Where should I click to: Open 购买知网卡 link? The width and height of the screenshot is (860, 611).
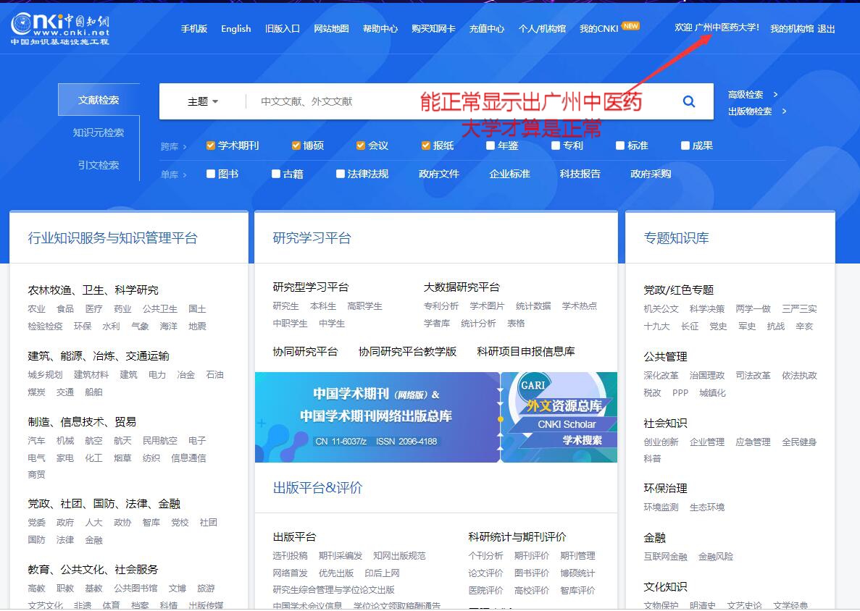pyautogui.click(x=433, y=28)
